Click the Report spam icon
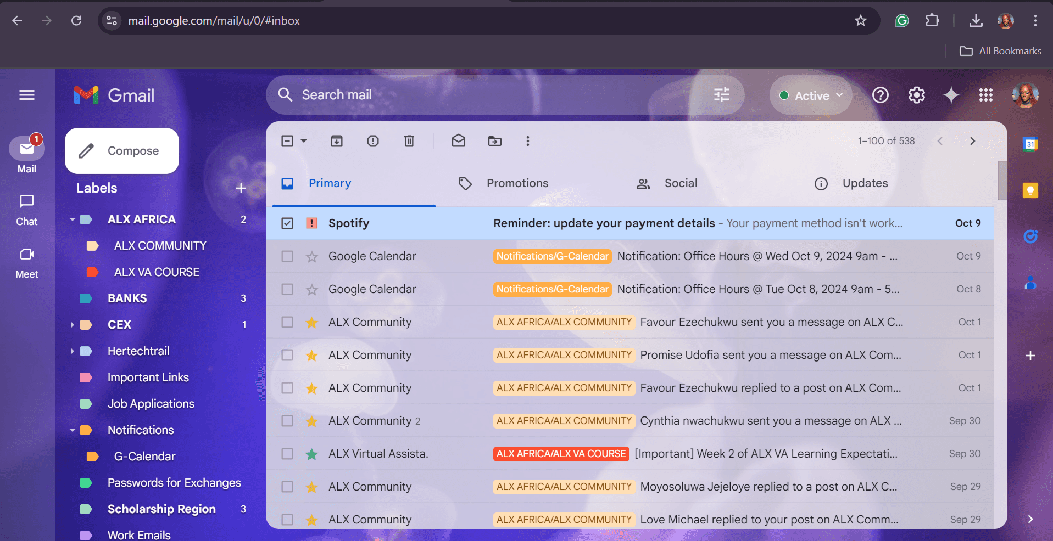 click(373, 141)
